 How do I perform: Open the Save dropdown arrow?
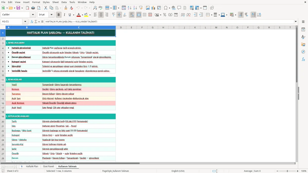[x=22, y=8]
